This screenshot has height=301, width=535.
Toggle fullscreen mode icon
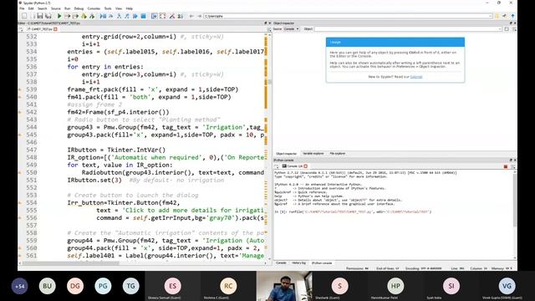pos(162,16)
